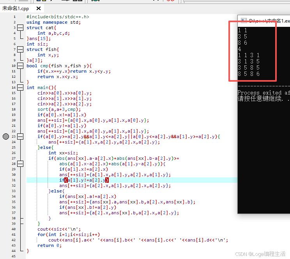Viewport: 290px width, 259px height.
Task: Collapse the fold marker on line 23
Action: (20, 136)
